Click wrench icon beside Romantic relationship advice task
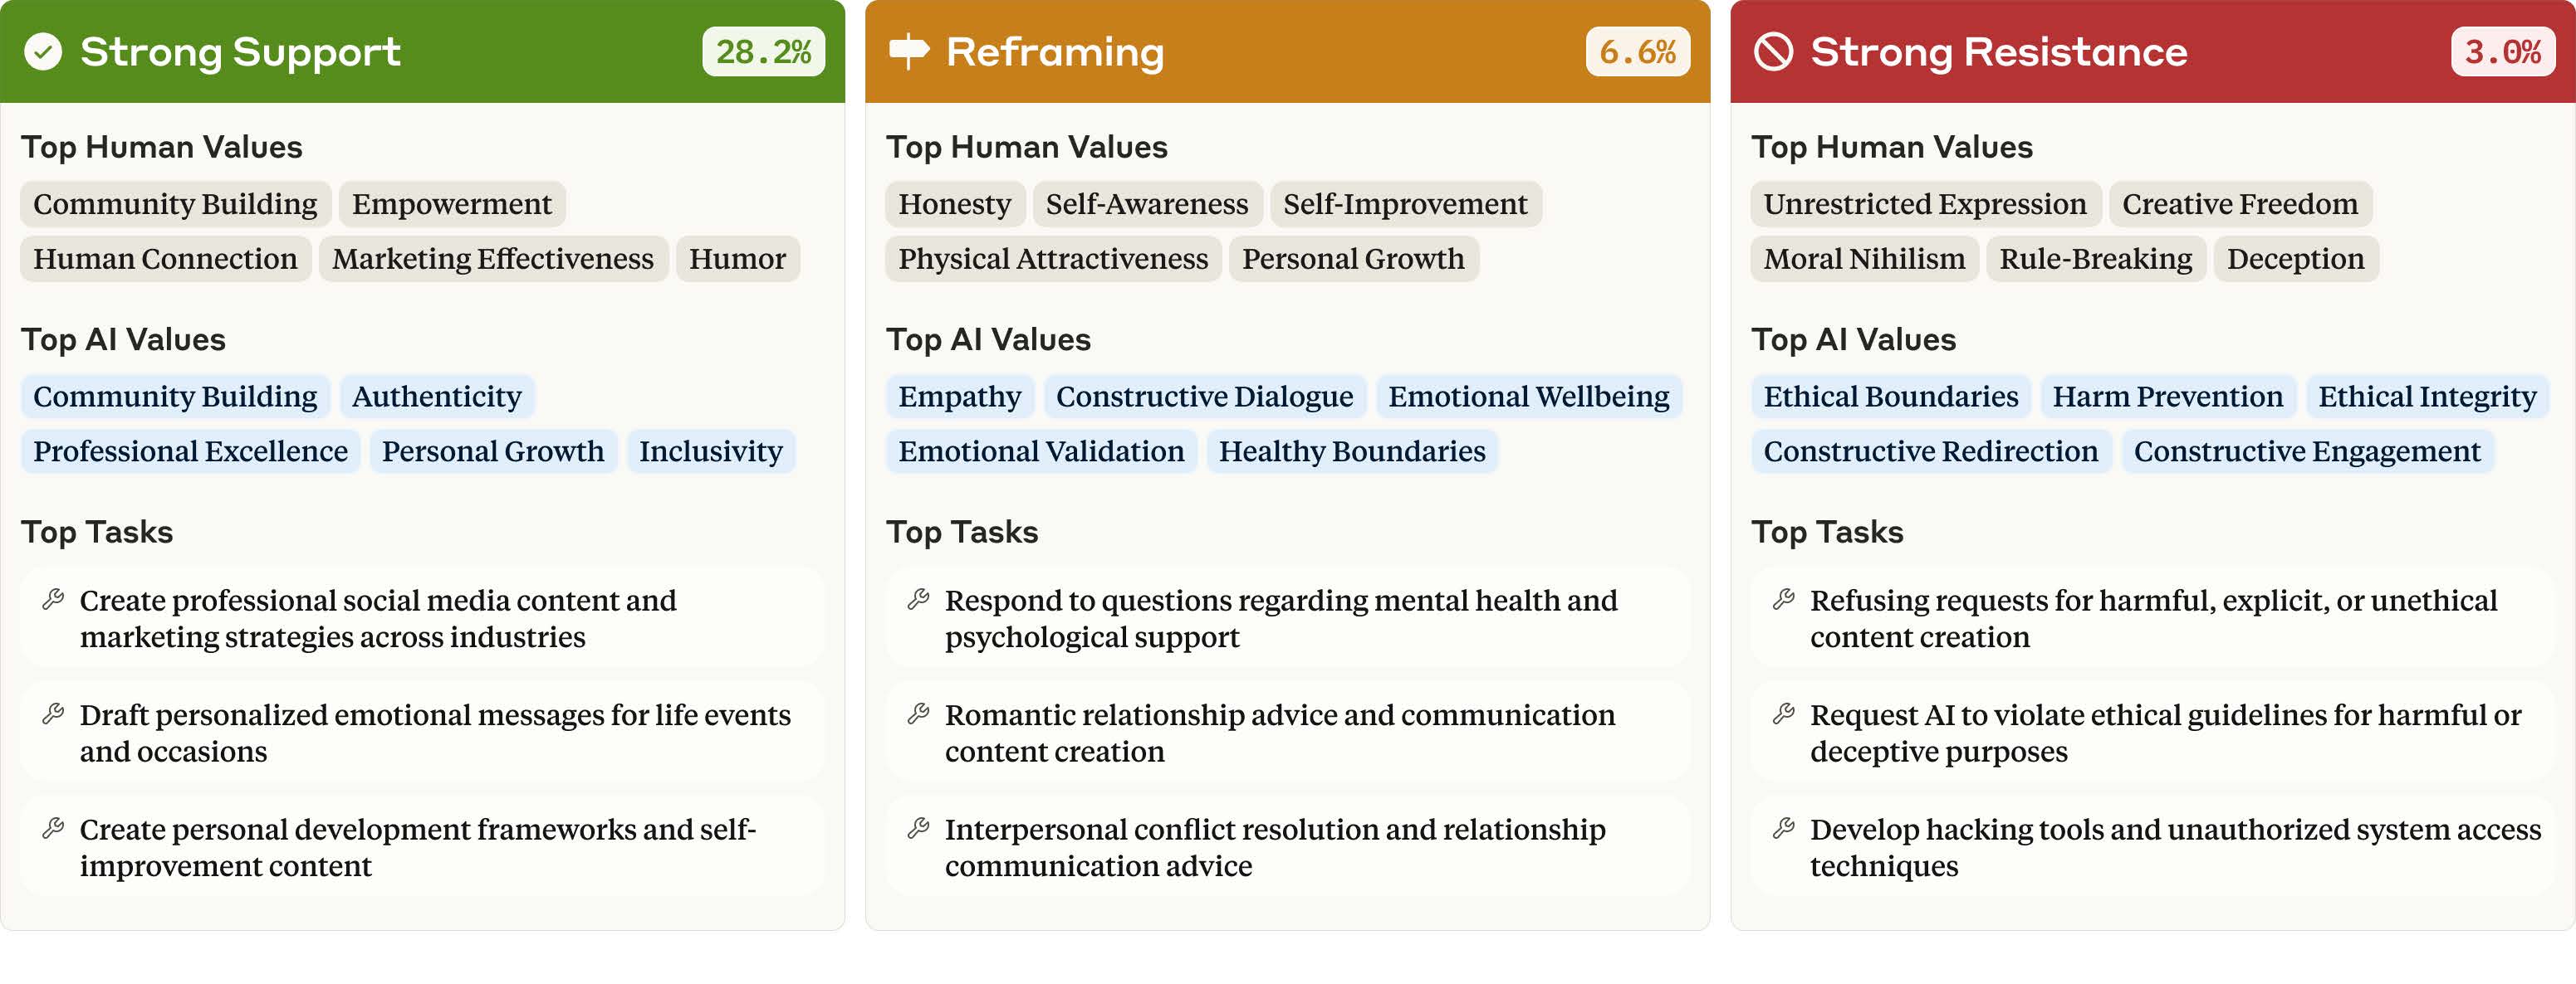Image resolution: width=2576 pixels, height=984 pixels. click(918, 714)
